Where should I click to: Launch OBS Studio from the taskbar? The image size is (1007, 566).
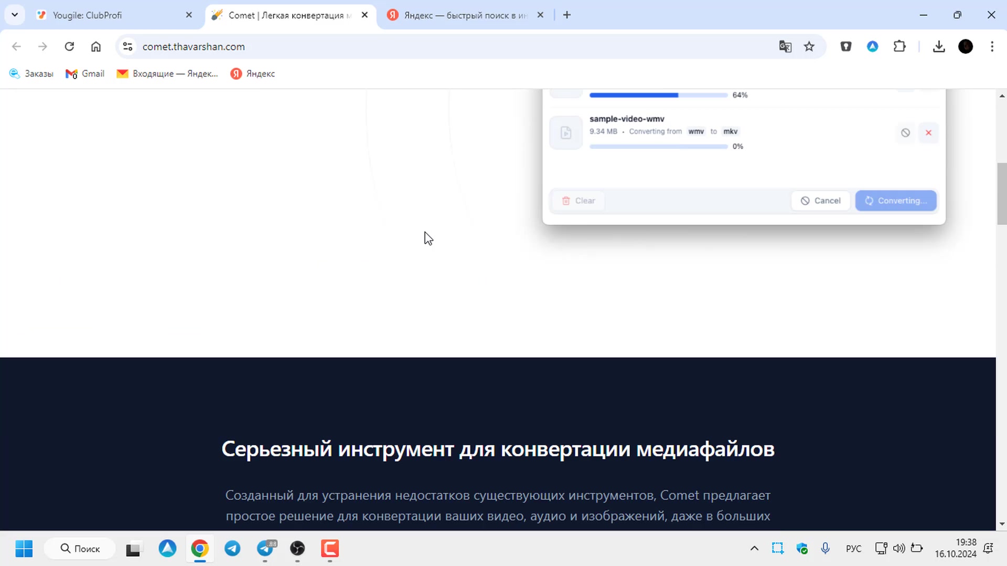pos(297,549)
